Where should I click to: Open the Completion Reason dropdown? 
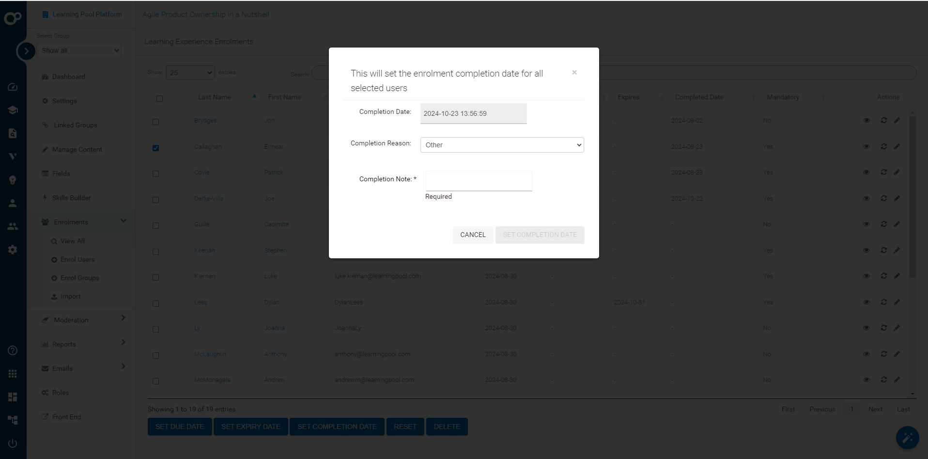coord(502,145)
